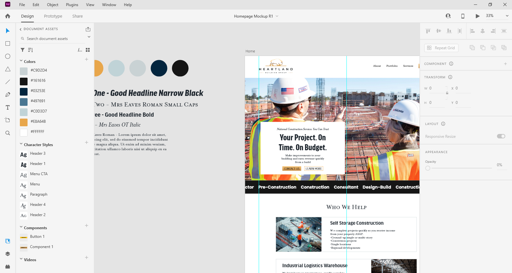Switch assets to grid view
The width and height of the screenshot is (512, 273).
pyautogui.click(x=88, y=50)
